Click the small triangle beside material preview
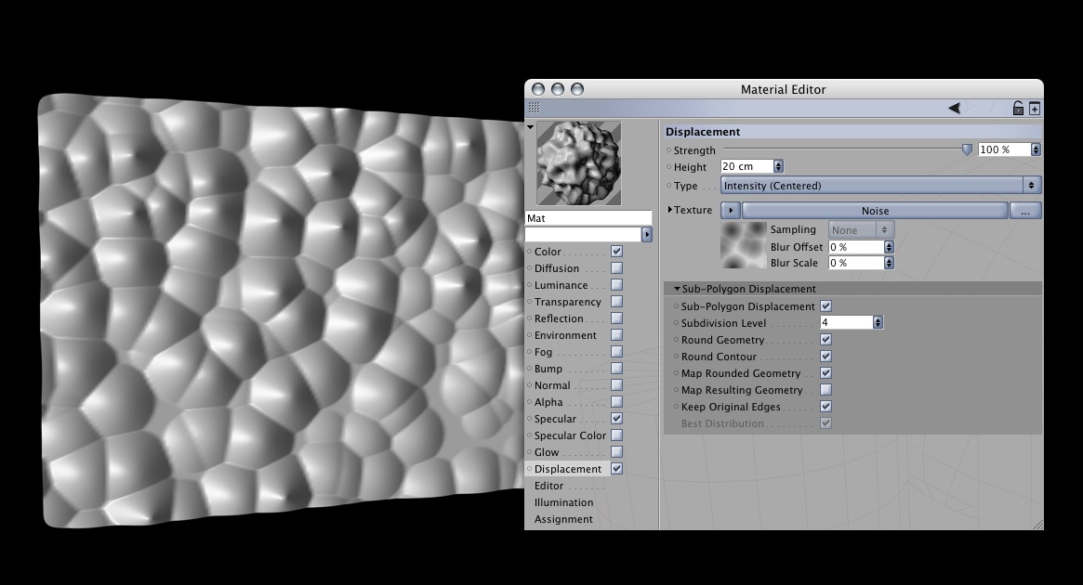 (x=531, y=127)
